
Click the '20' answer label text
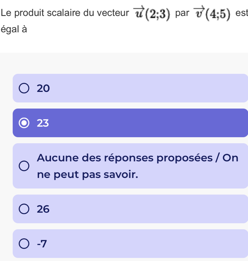point(43,89)
